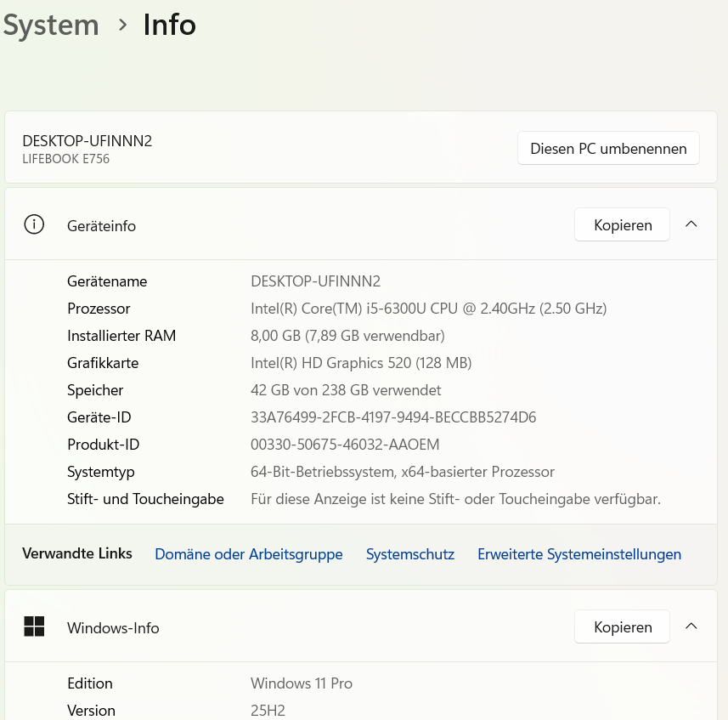This screenshot has height=720, width=728.
Task: Click the Windows logo icon beside Windows-Info
Action: coord(34,626)
